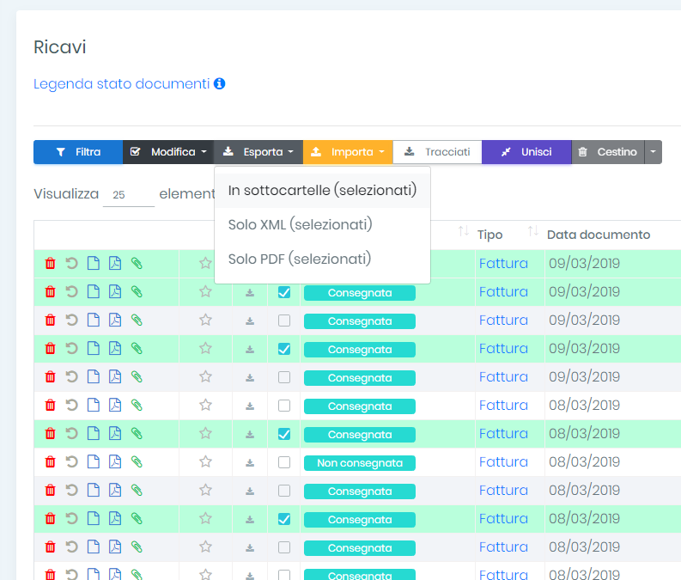This screenshot has height=580, width=681.
Task: Expand the caret next to Cestino
Action: tap(653, 152)
